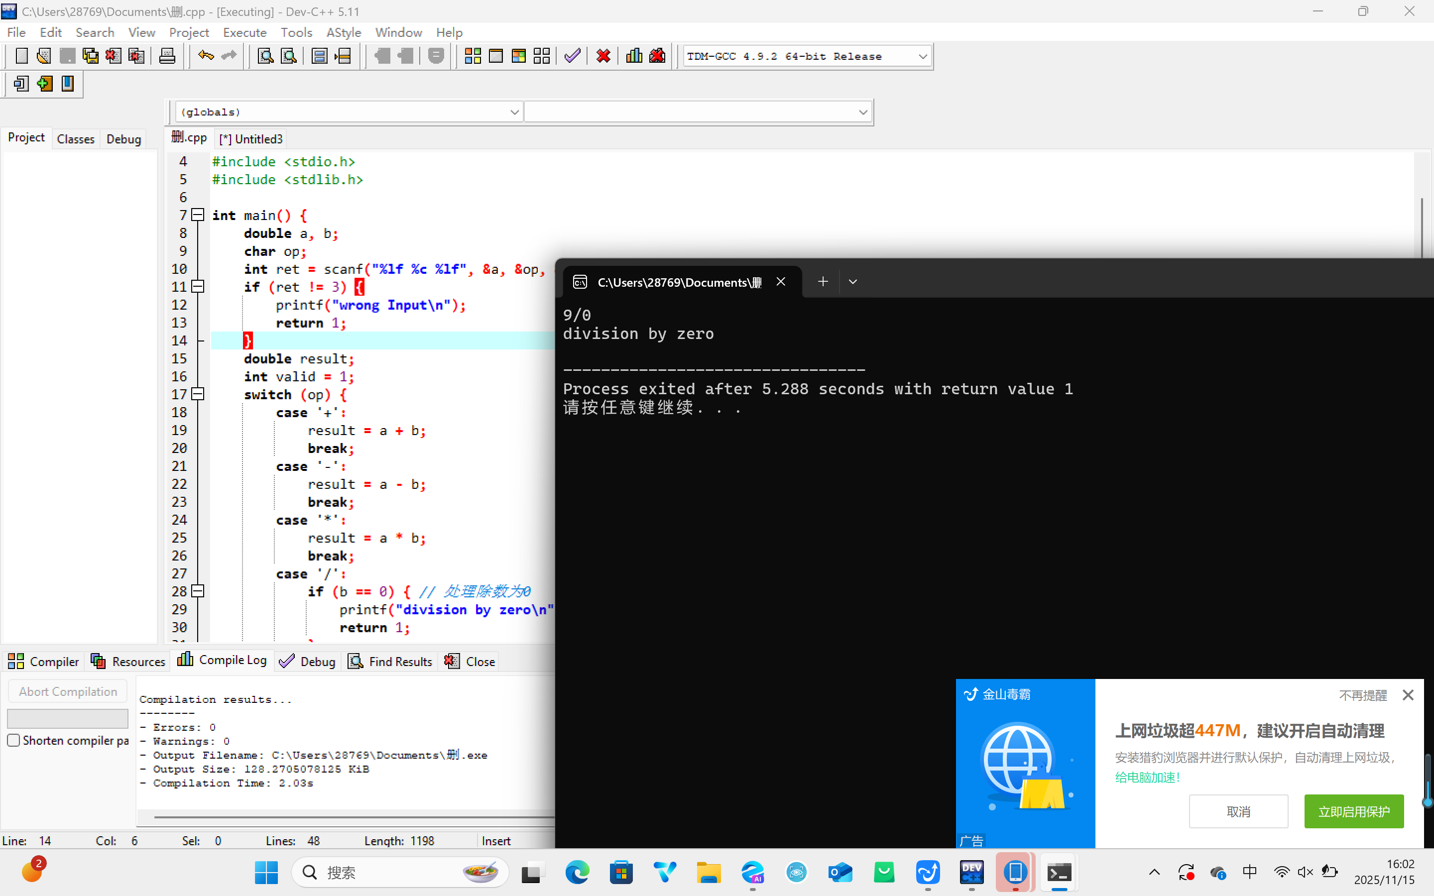Screen dimensions: 1434x896
Task: Click the Undo arrow icon
Action: 206,56
